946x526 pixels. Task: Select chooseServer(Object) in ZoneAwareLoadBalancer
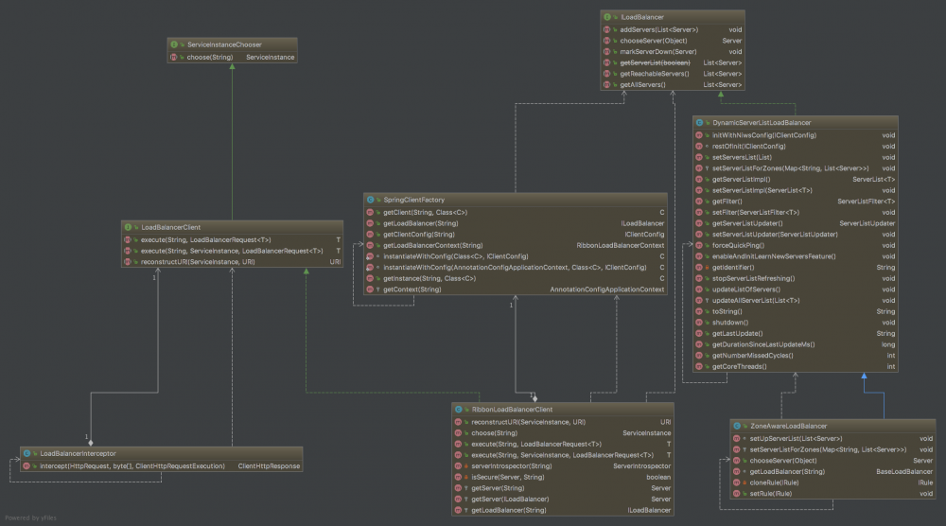[832, 460]
